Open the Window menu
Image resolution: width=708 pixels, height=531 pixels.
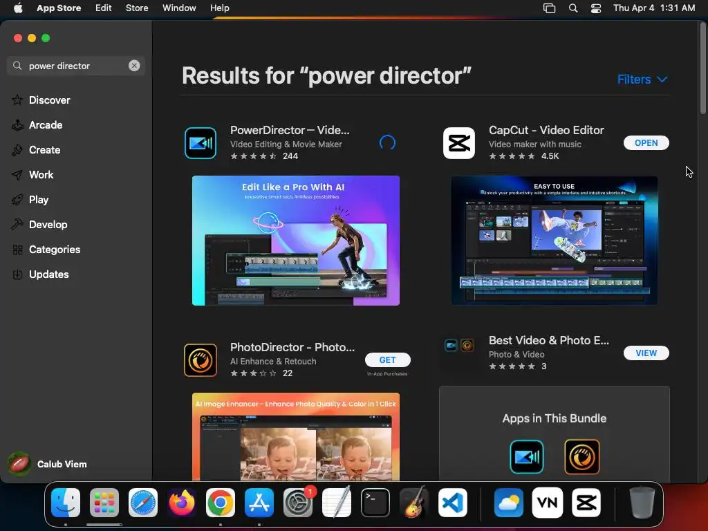point(179,8)
